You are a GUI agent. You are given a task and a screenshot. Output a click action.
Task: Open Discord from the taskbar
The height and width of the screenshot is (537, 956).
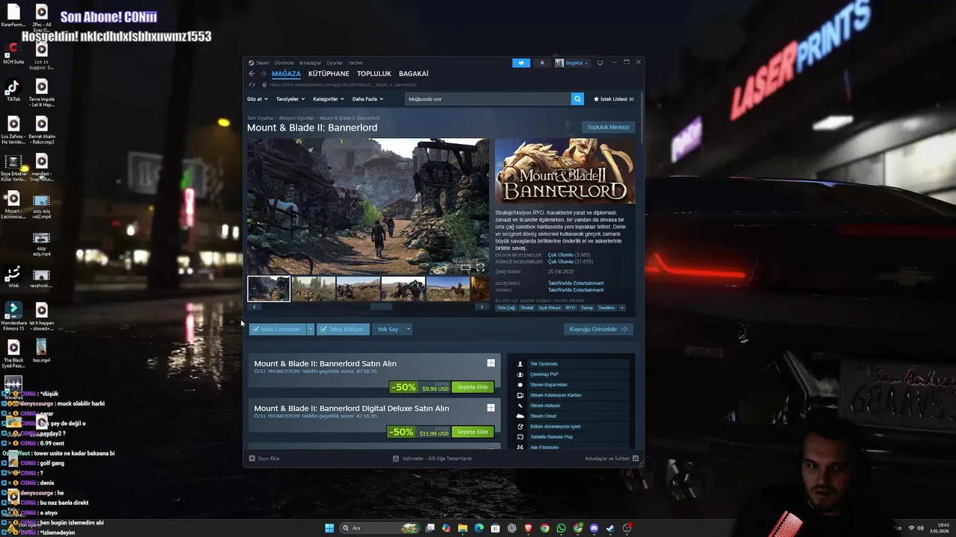pyautogui.click(x=594, y=528)
